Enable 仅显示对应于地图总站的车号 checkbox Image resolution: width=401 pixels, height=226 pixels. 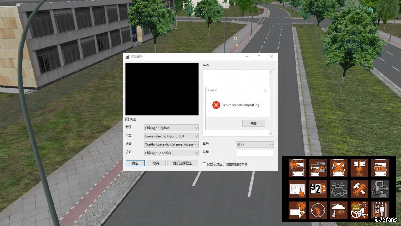click(x=204, y=164)
